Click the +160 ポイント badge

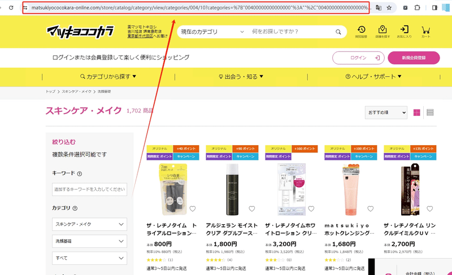[x=305, y=149]
